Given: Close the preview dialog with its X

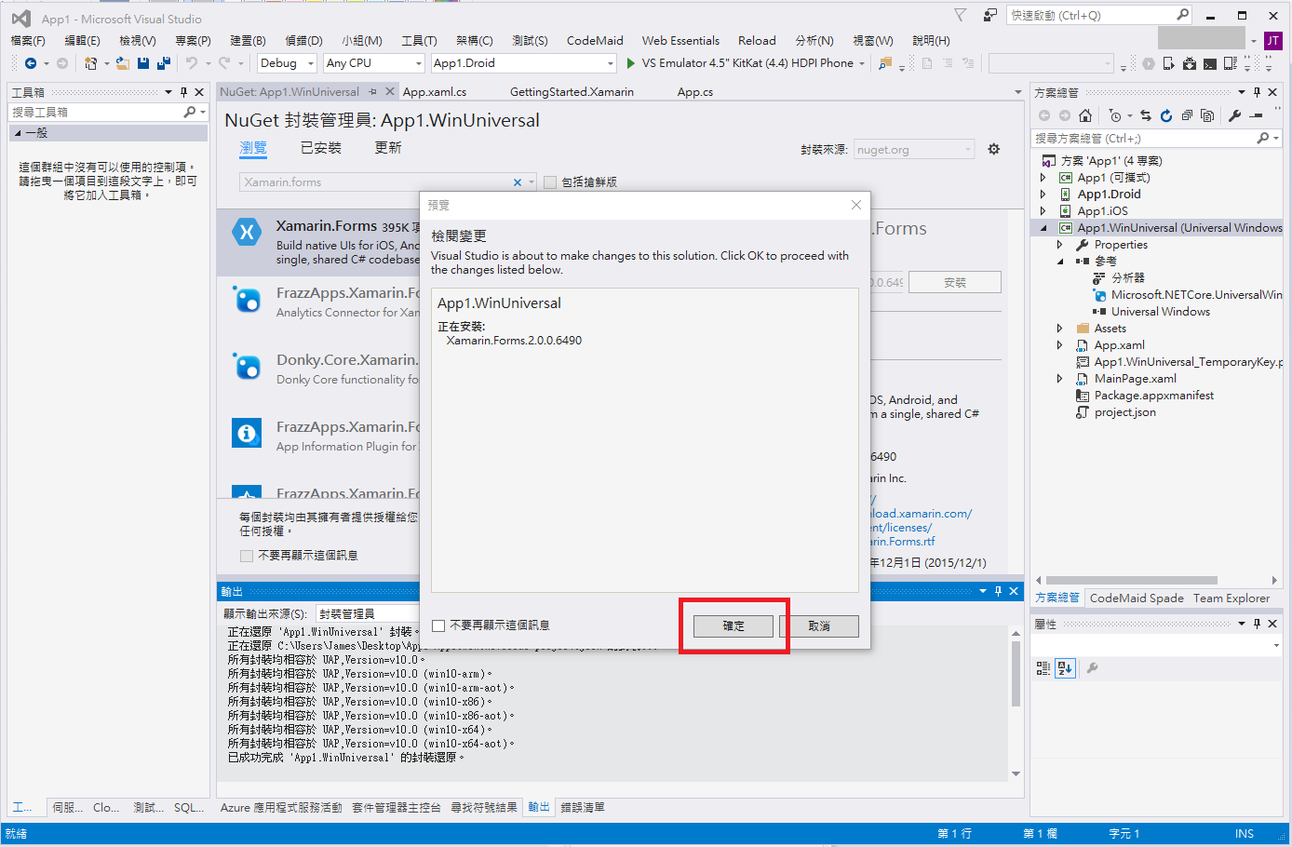Looking at the screenshot, I should coord(856,205).
